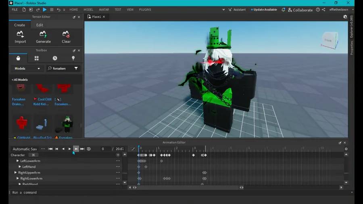The height and width of the screenshot is (204, 363).
Task: Toggle animation looping
Action: pos(89,149)
